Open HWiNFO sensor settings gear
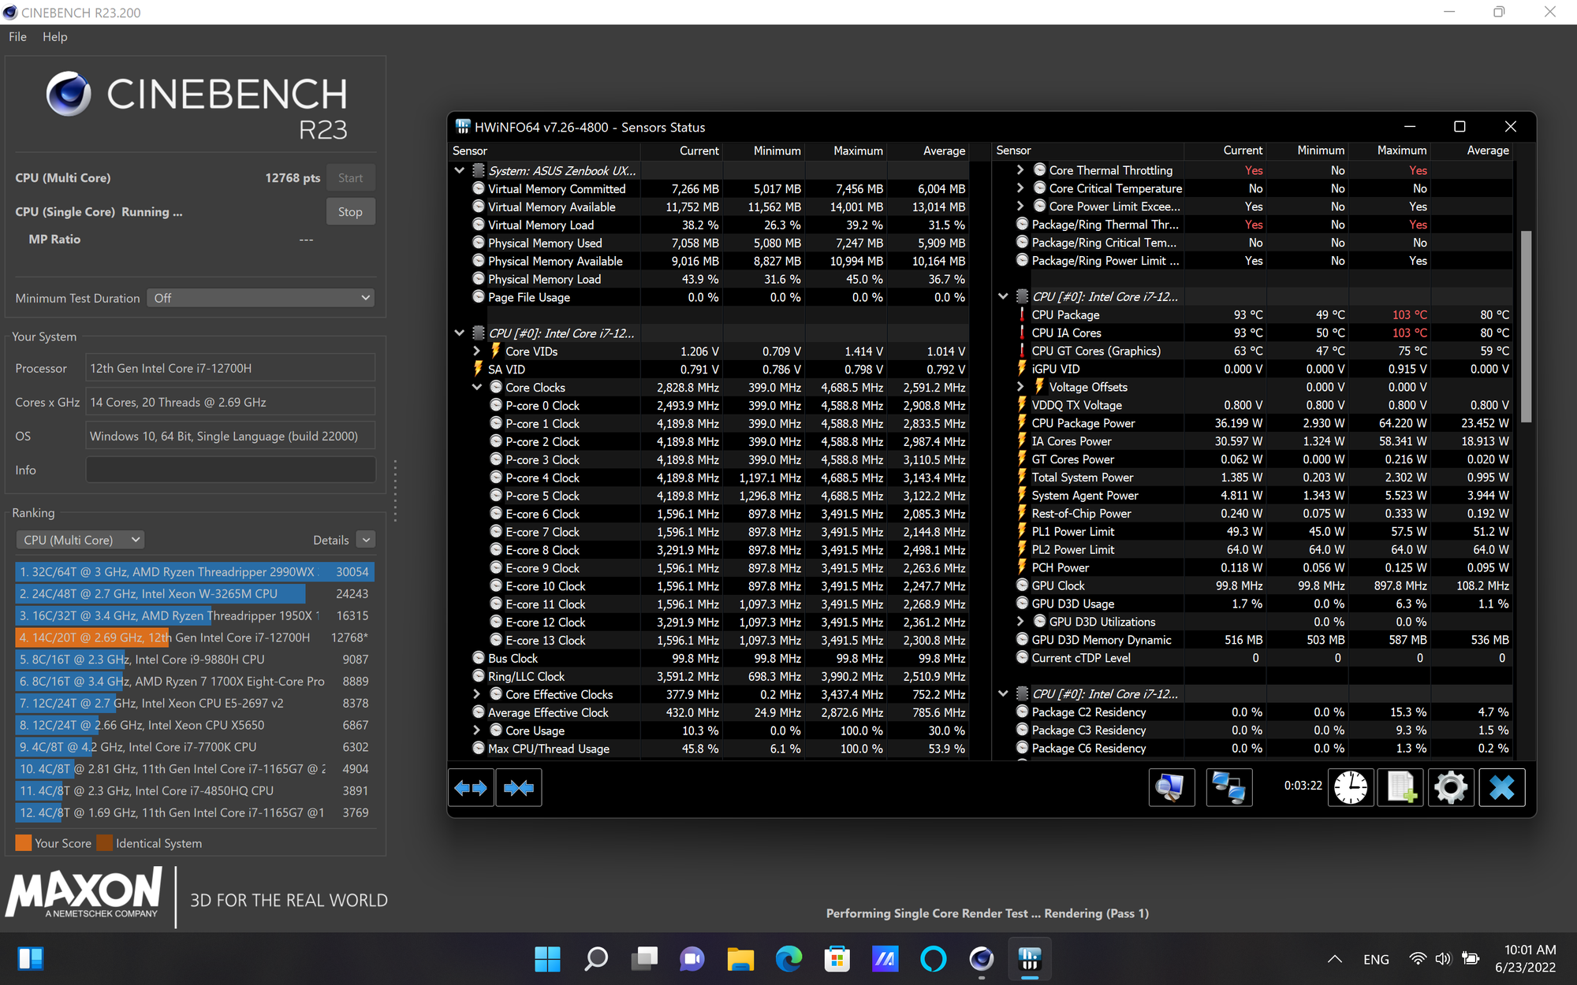 (1451, 787)
